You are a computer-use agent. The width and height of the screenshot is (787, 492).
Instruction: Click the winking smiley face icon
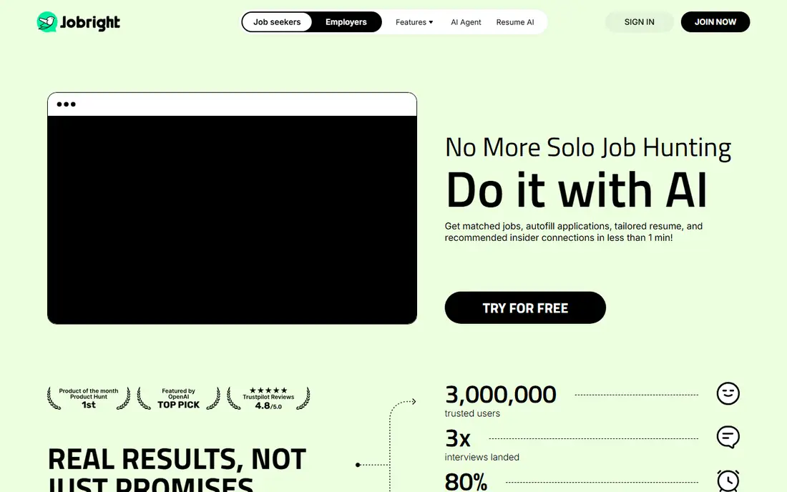[728, 393]
